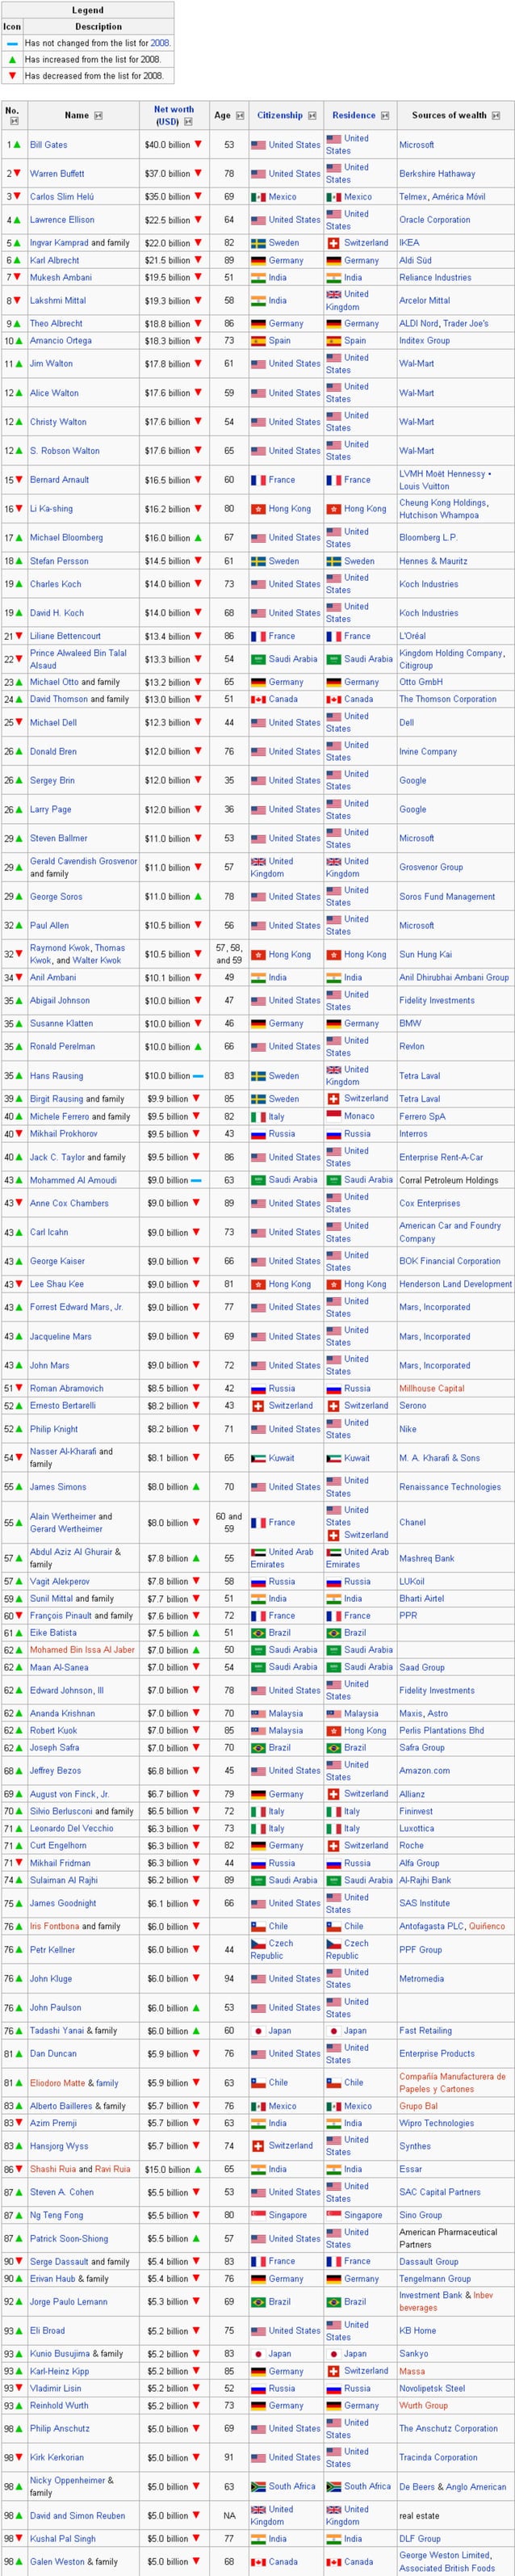Click the Sweden flag in Ingvar Kamprad's citizenship cell
Viewport: 515px width, 2576px height.
(258, 243)
